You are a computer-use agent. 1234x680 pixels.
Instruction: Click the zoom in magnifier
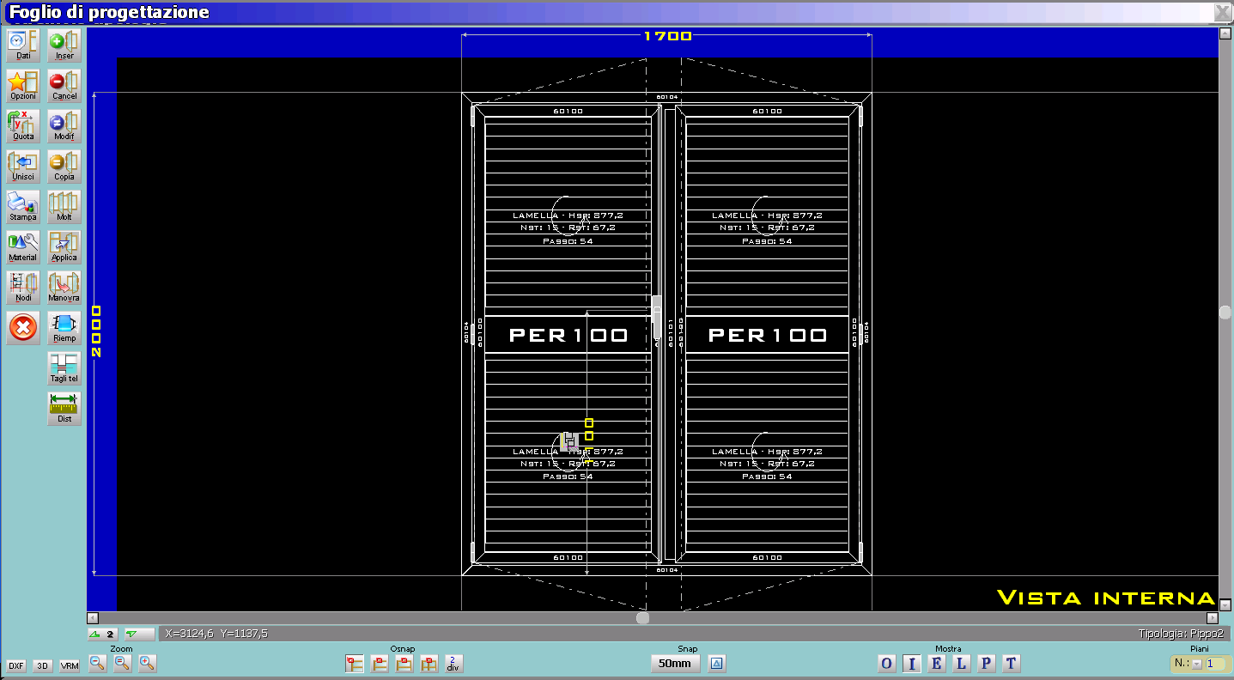[x=148, y=663]
